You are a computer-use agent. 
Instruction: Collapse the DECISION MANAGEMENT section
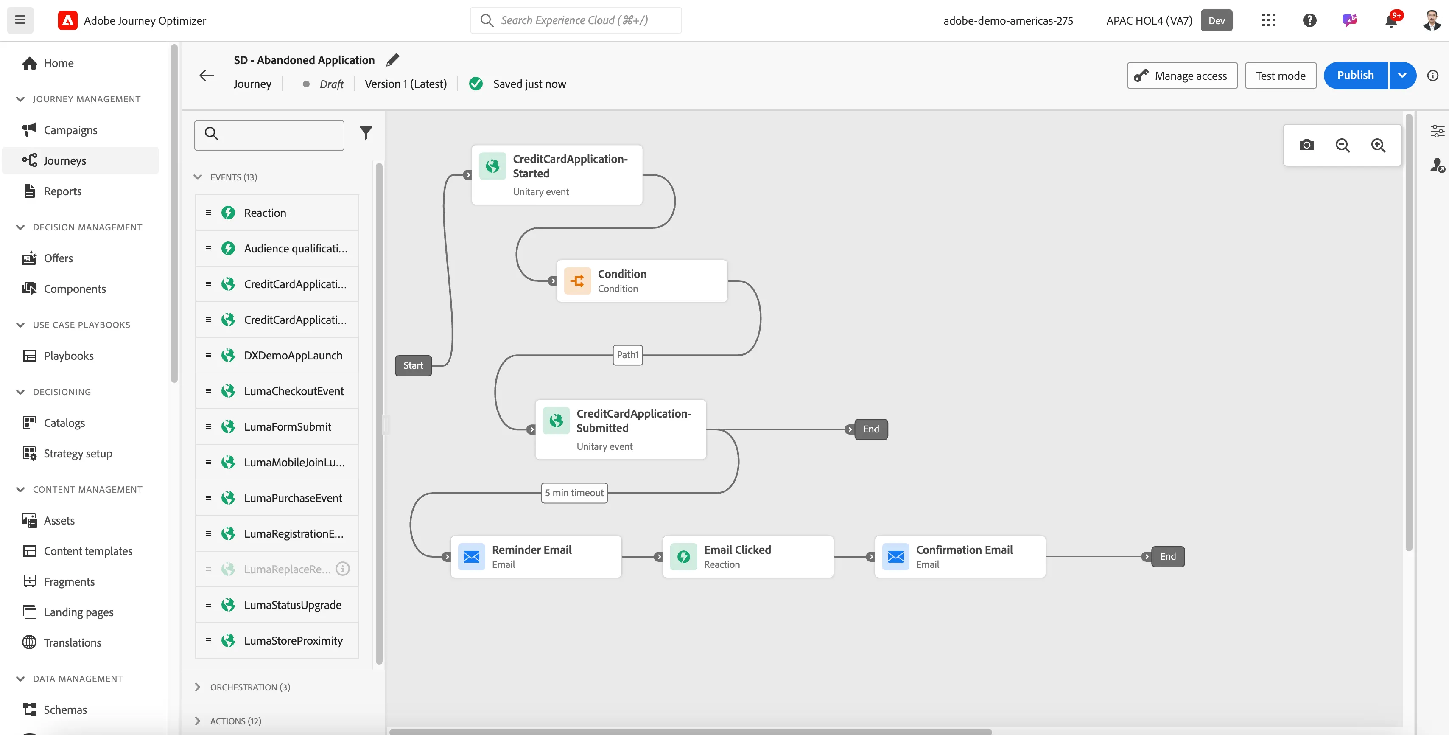tap(20, 227)
